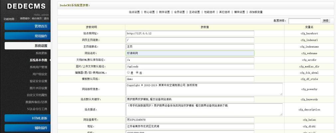The height and width of the screenshot is (133, 336).
Task: Open 自定义文档属性 in the sidebar
Action: coord(37,95)
